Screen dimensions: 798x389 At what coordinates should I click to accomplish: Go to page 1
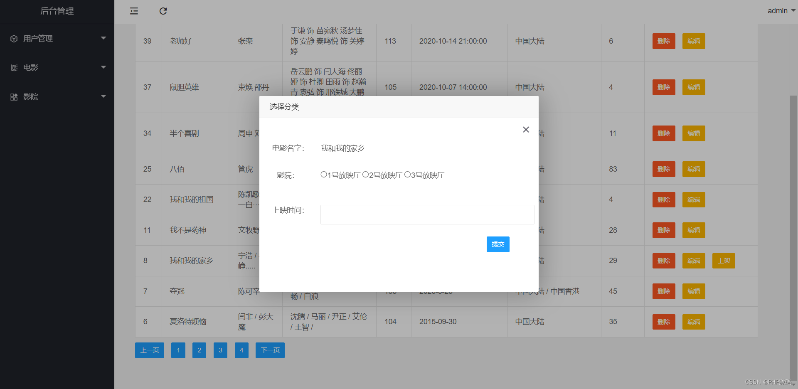178,350
